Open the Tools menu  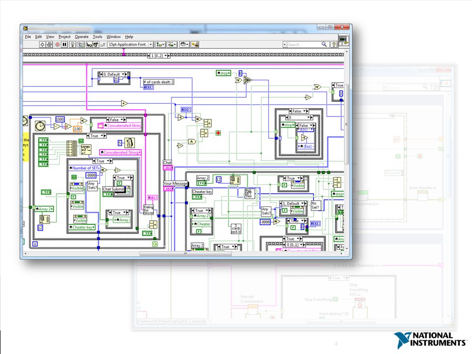(97, 36)
